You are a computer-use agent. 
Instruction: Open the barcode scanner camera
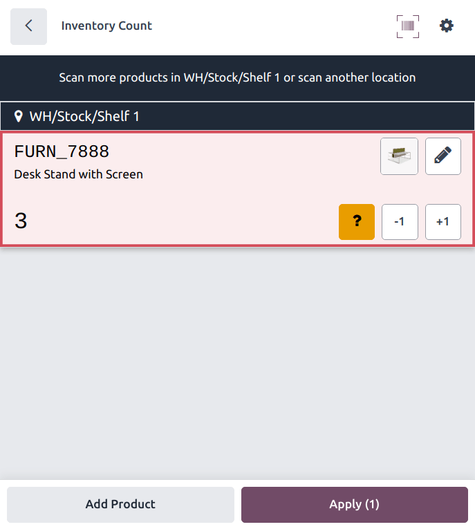408,26
